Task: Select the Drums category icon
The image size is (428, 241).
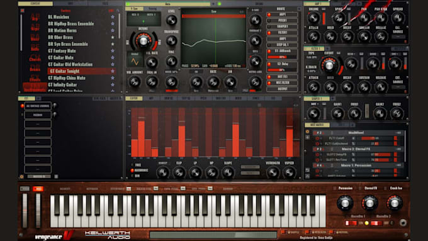Action: [x=35, y=68]
